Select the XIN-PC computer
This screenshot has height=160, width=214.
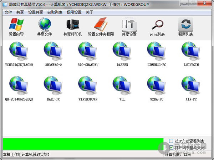(x=191, y=86)
